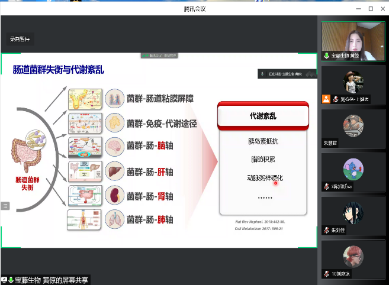389x285 pixels.
Task: Click the orange host badge on second participant
Action: pos(325,99)
